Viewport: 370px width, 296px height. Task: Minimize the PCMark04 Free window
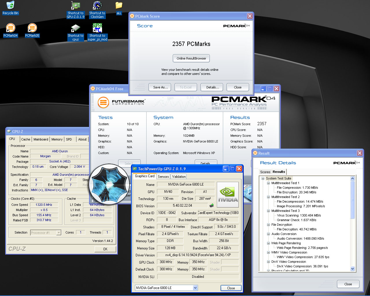(263, 88)
